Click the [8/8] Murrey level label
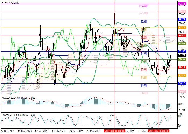Screen dimensions: 188x134 click(144, 21)
